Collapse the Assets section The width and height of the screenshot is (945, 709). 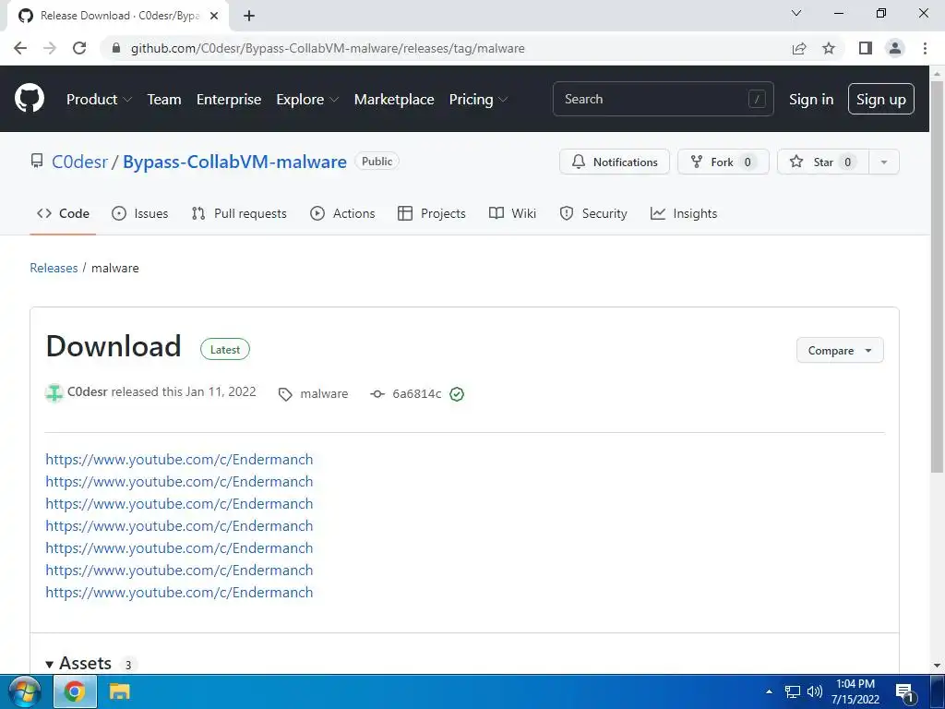tap(78, 663)
